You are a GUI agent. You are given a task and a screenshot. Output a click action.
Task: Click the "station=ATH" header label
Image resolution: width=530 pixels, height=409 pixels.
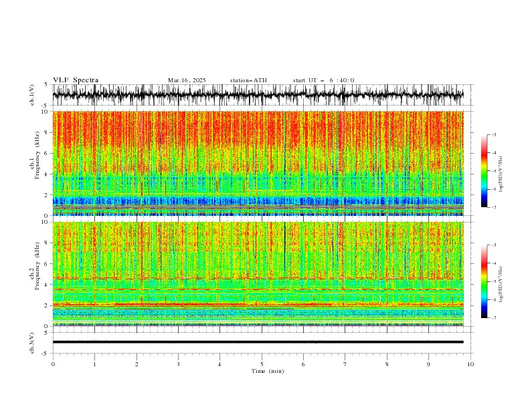point(248,80)
